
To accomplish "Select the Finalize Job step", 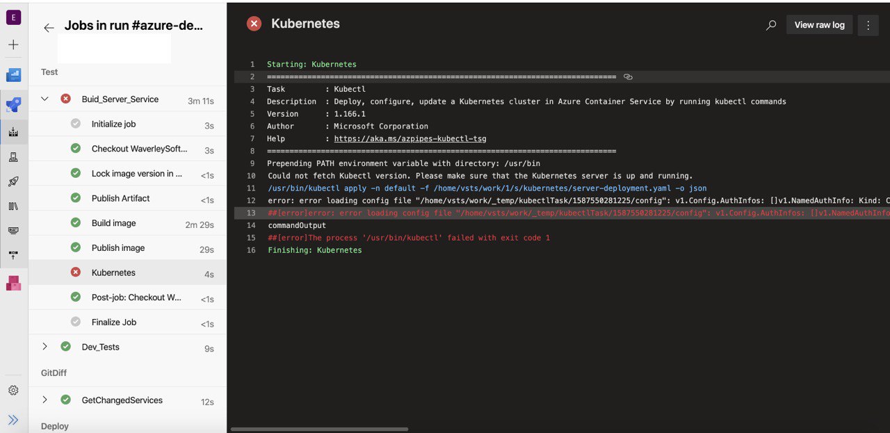I will pos(127,322).
